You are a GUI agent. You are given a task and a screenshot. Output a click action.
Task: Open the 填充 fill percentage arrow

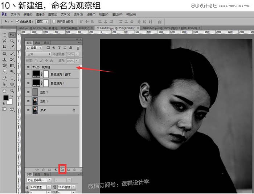(x=77, y=61)
